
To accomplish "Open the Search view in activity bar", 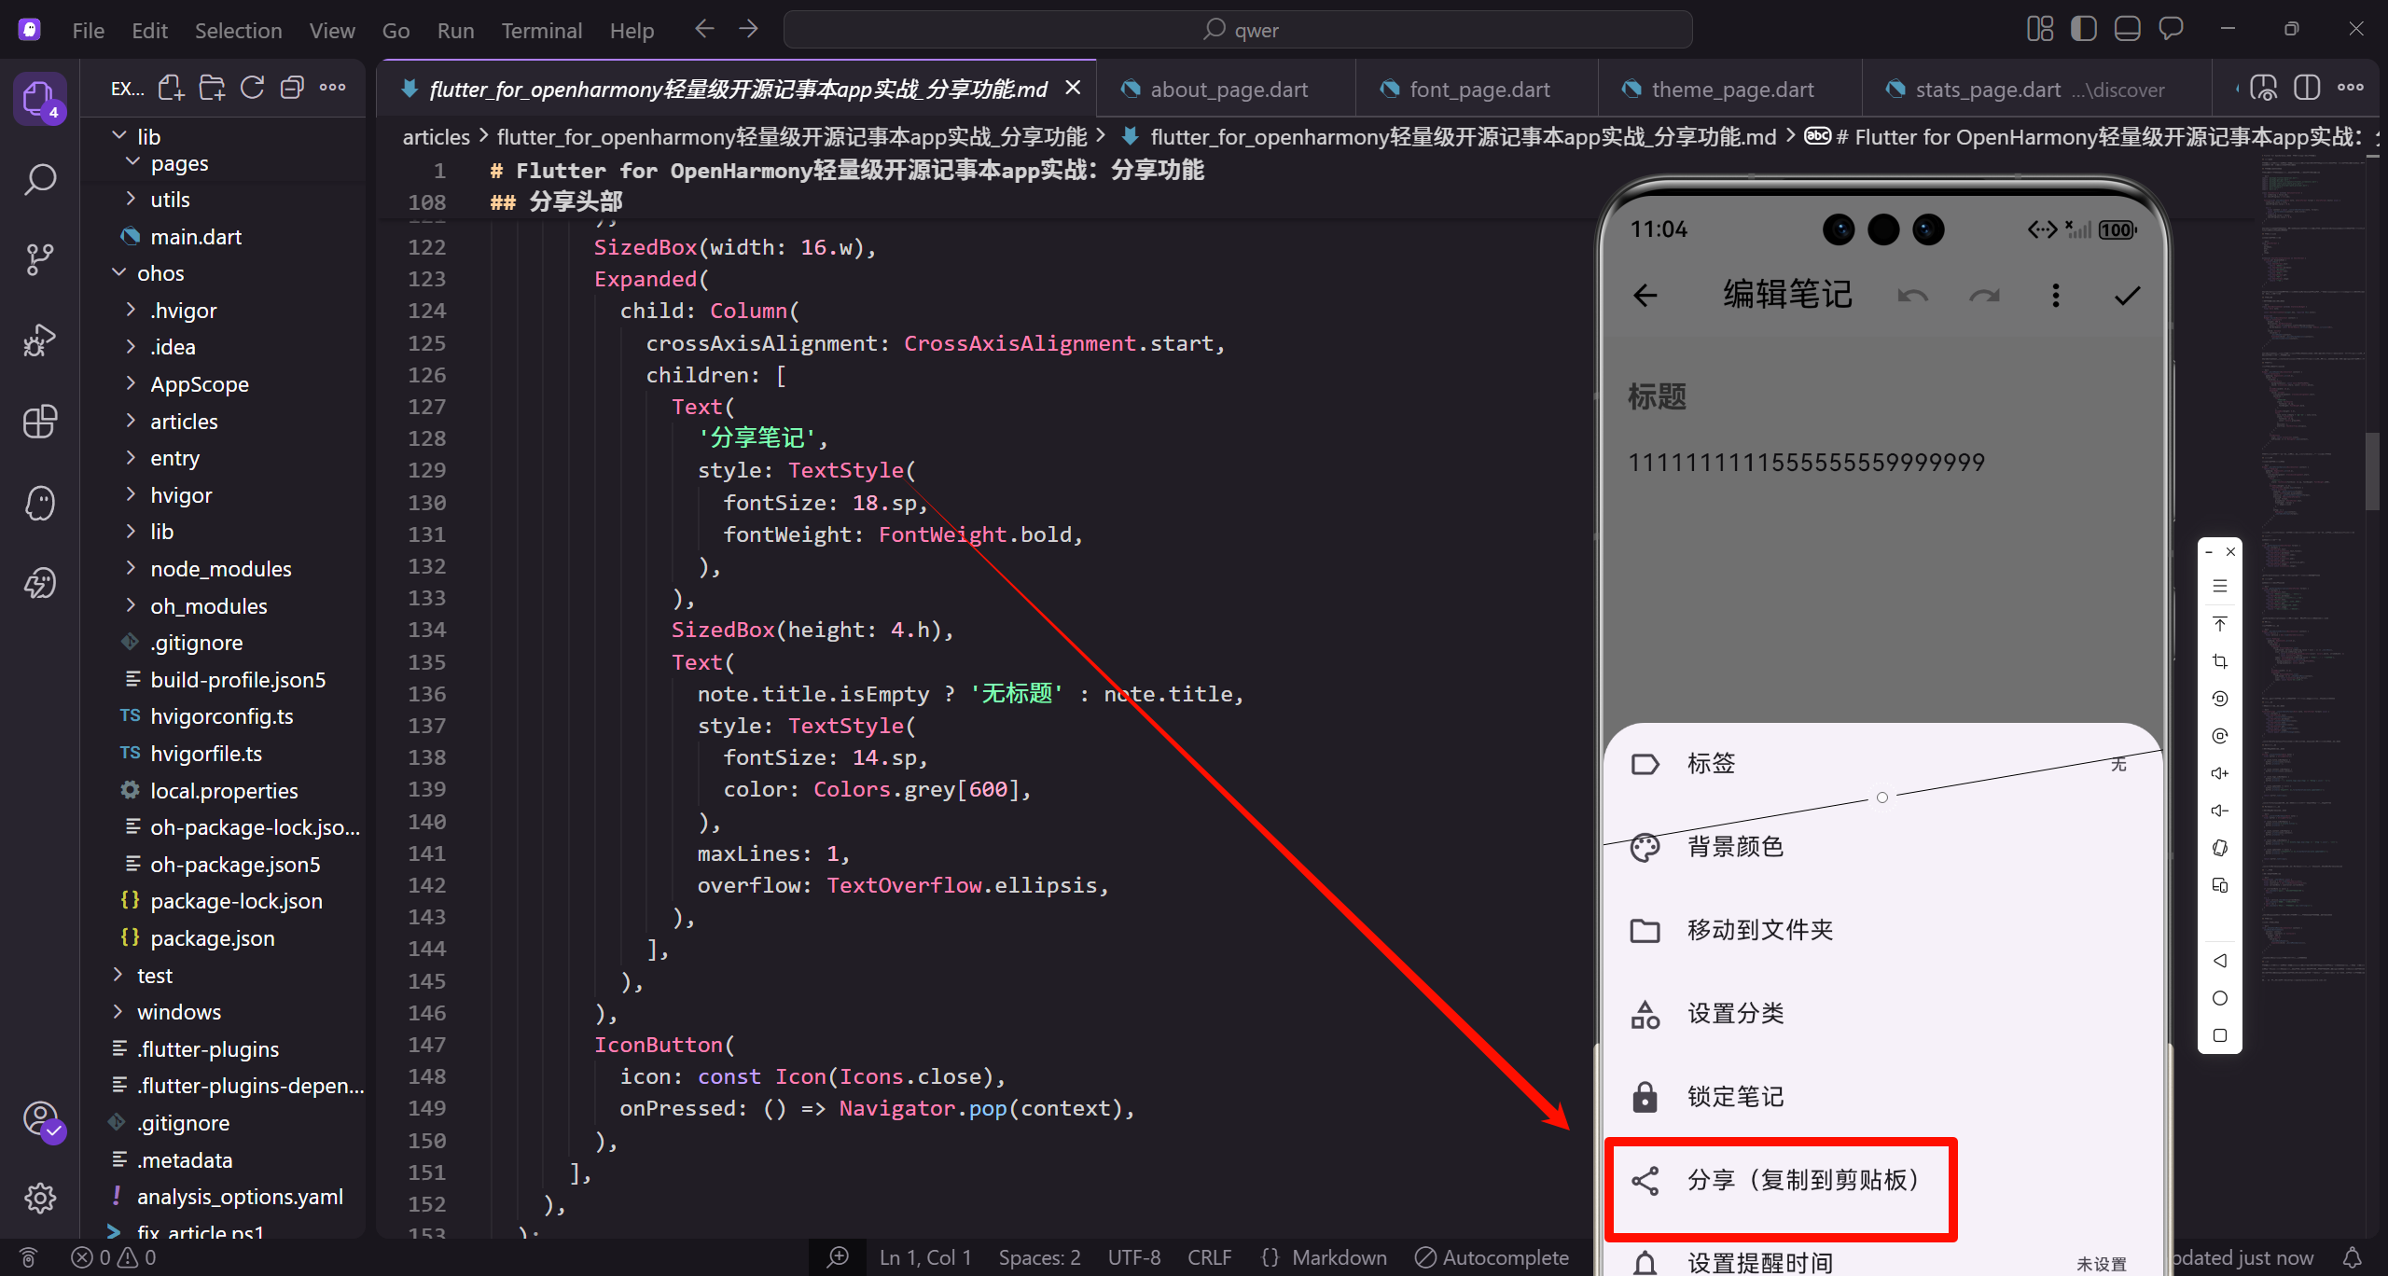I will tap(39, 179).
